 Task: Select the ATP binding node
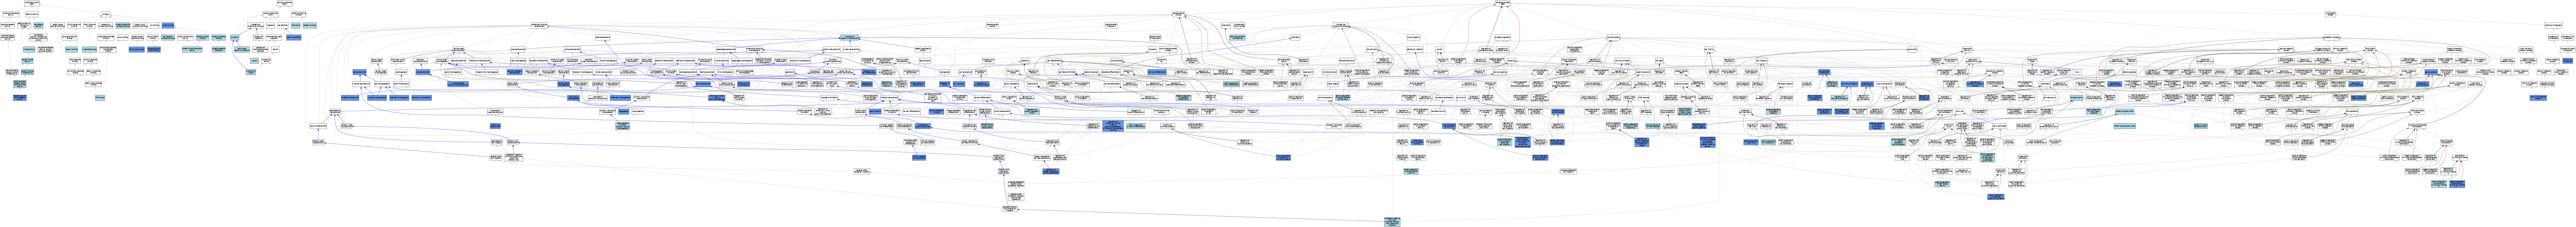[100, 98]
